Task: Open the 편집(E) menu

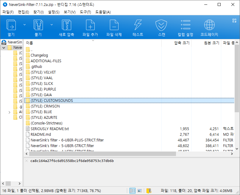Action: coord(24,12)
